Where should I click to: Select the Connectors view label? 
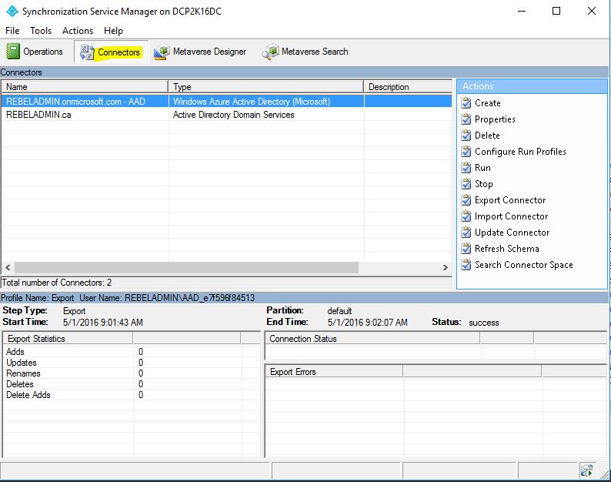click(x=119, y=52)
